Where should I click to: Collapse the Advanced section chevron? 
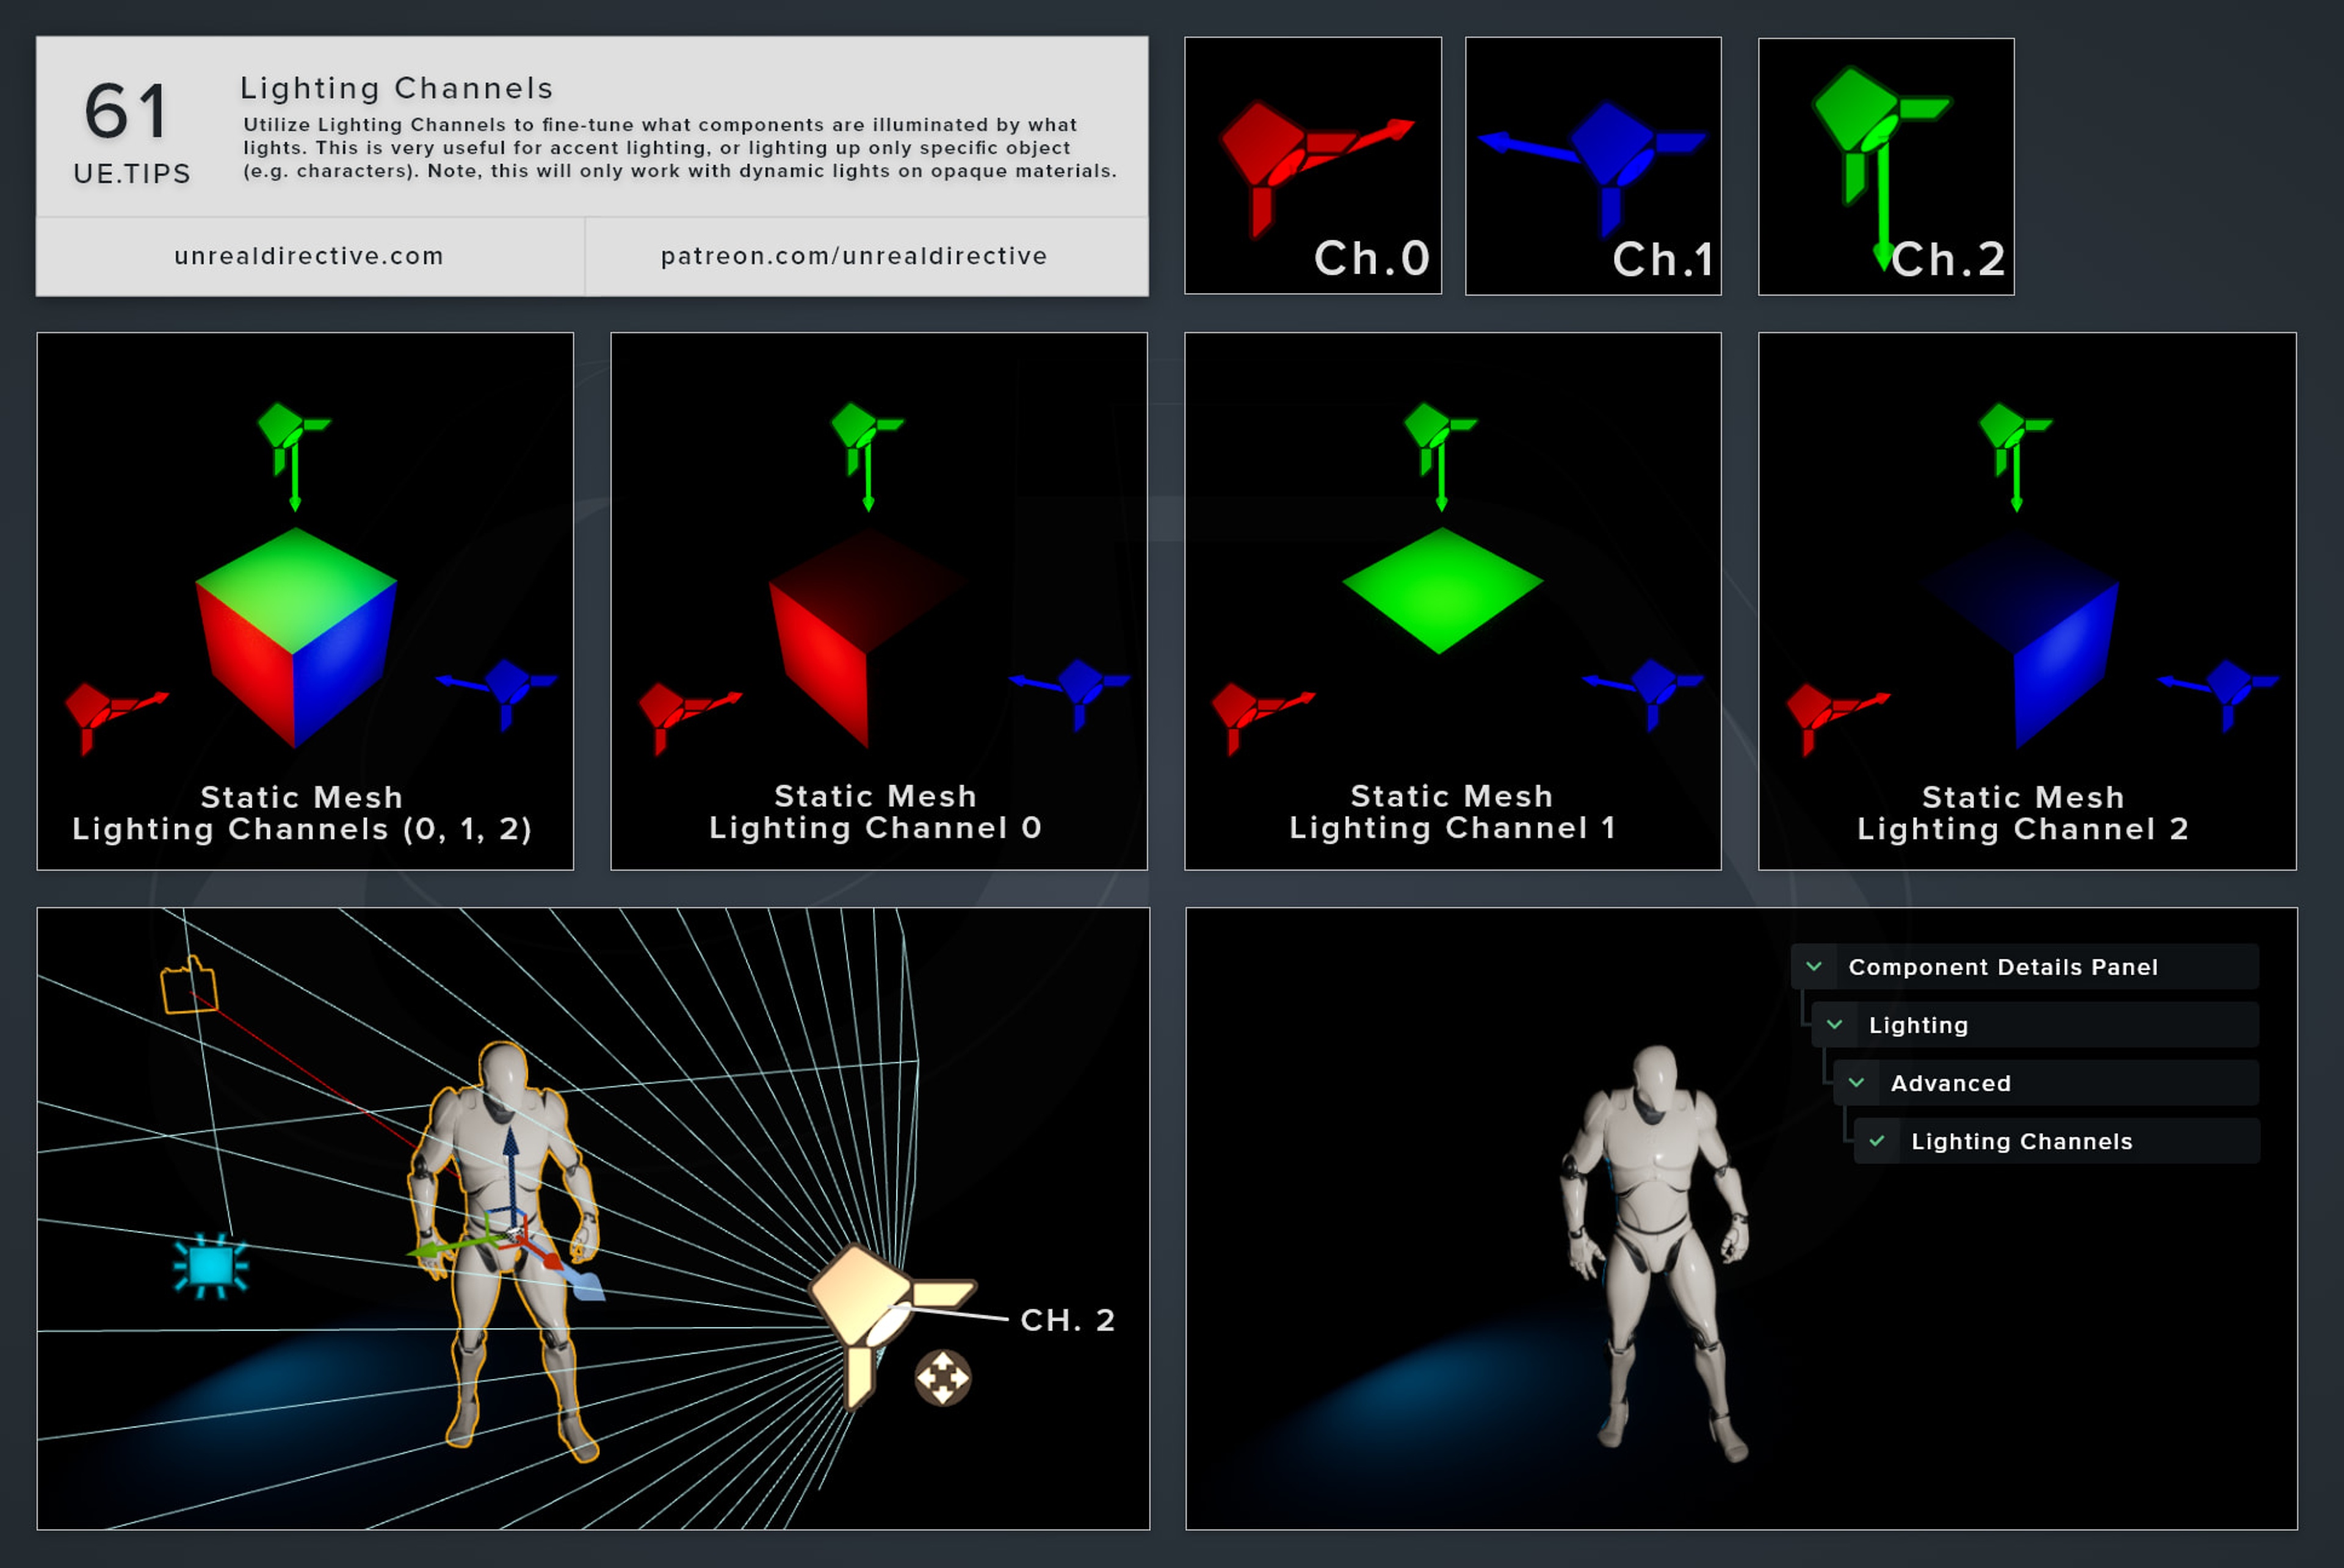[1856, 1083]
